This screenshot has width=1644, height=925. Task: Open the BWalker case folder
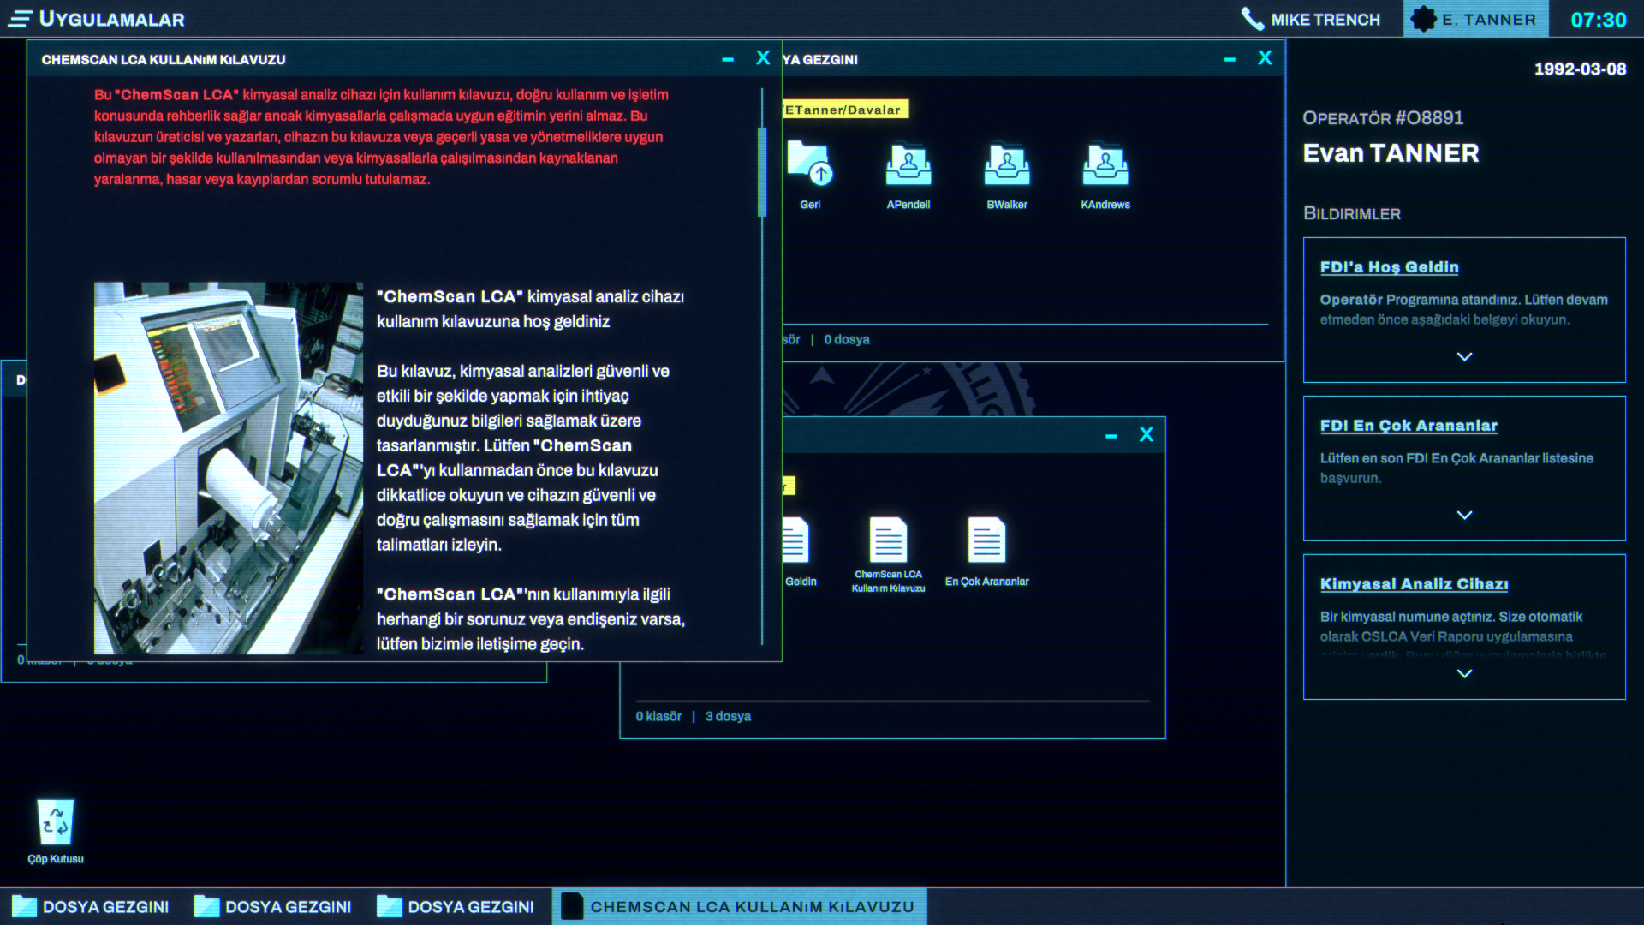click(1007, 166)
